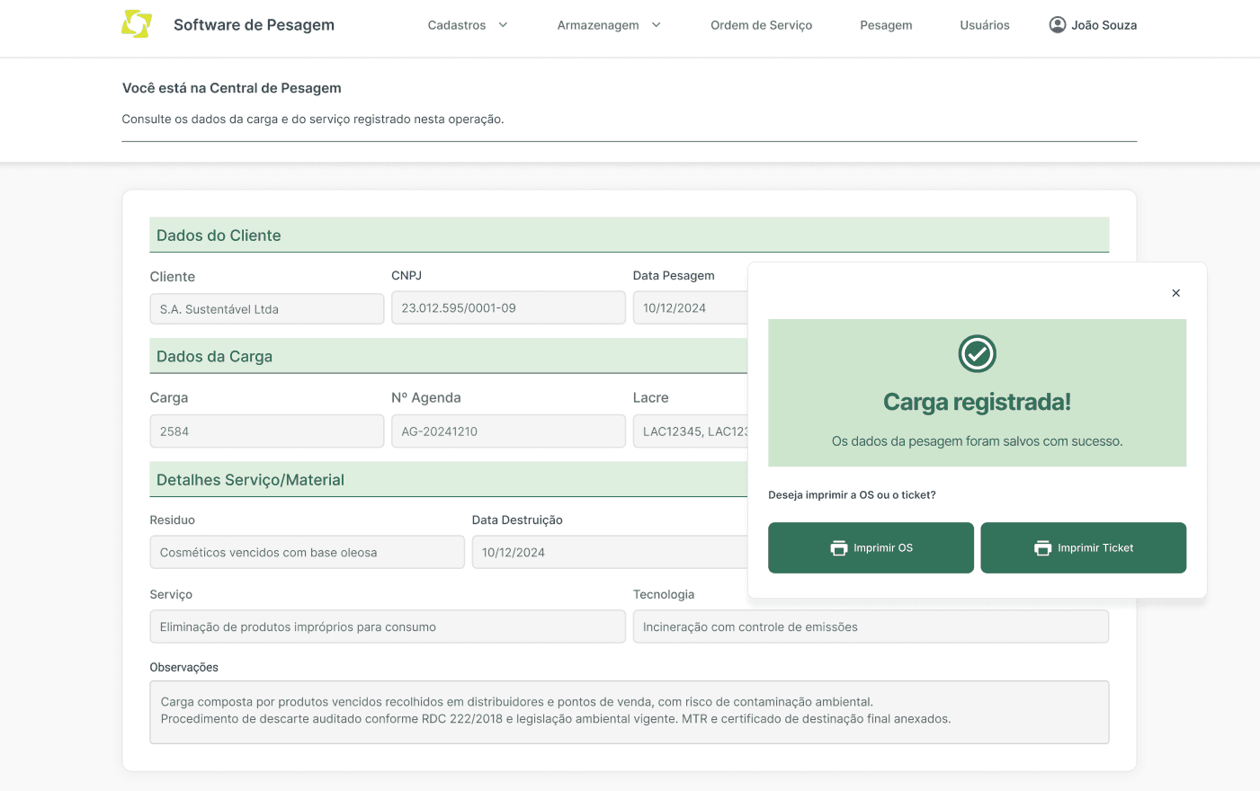Click the Data Destruição field
Image resolution: width=1260 pixels, height=791 pixels.
[610, 552]
